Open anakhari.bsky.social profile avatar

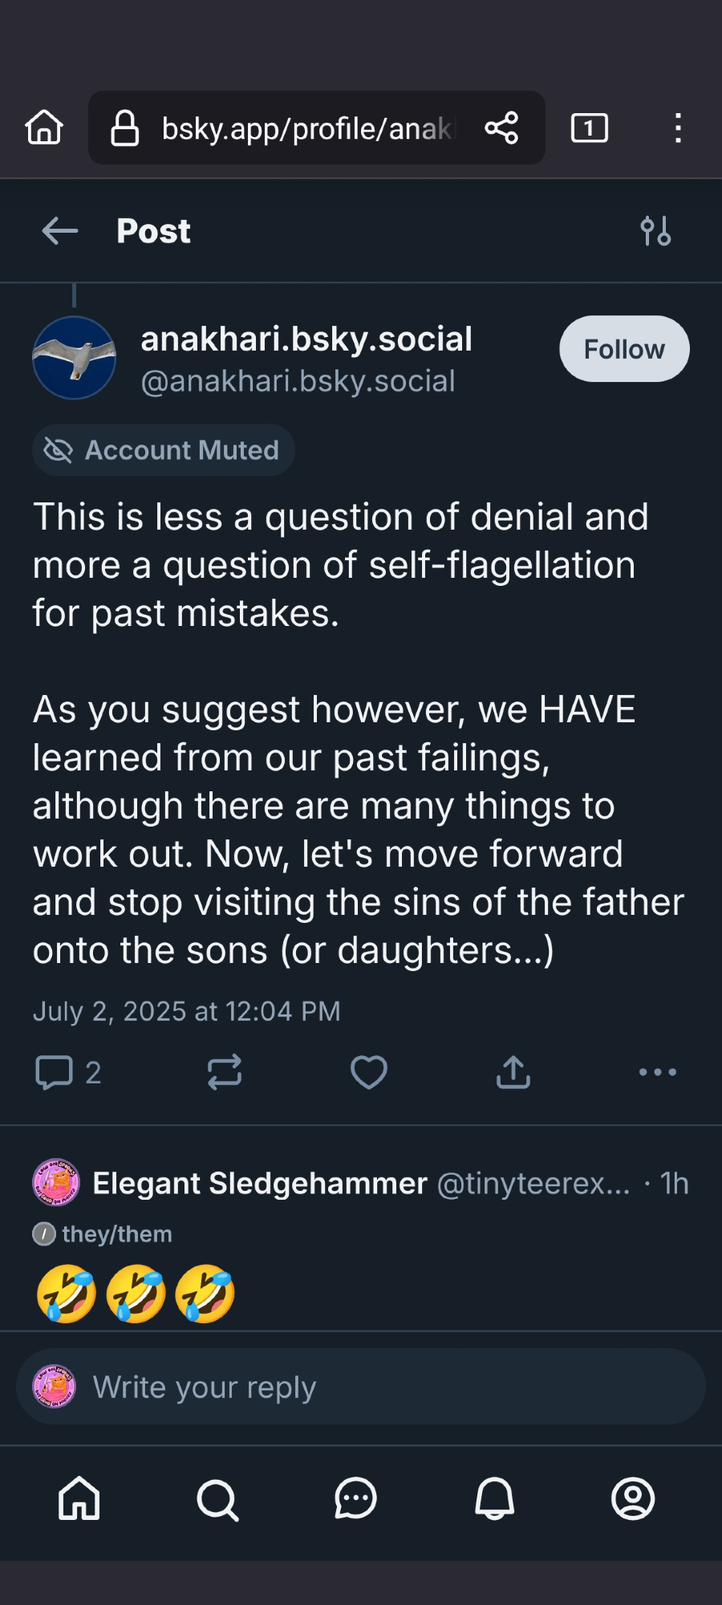point(75,358)
